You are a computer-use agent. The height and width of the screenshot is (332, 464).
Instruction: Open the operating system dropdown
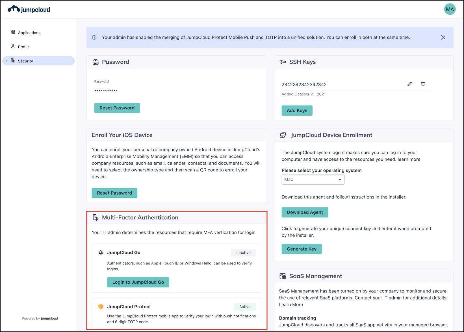click(313, 179)
